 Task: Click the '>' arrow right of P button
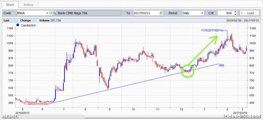pyautogui.click(x=12, y=116)
